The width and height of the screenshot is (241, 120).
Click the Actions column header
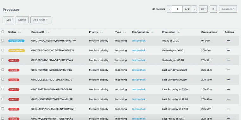229,32
